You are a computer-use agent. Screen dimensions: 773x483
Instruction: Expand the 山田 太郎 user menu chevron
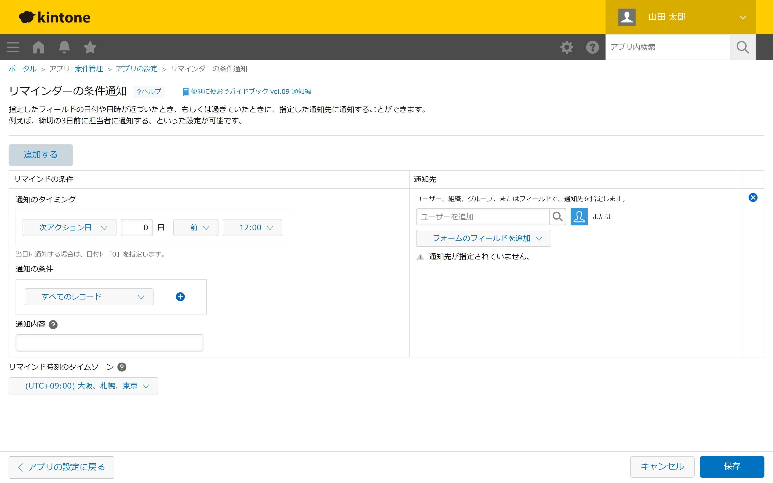coord(743,17)
